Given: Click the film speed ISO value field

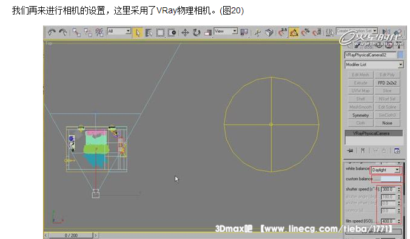Looking at the screenshot, I should 389,221.
